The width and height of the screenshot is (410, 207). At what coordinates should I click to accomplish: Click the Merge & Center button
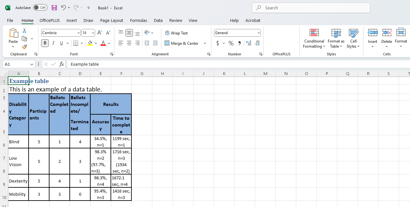[182, 43]
